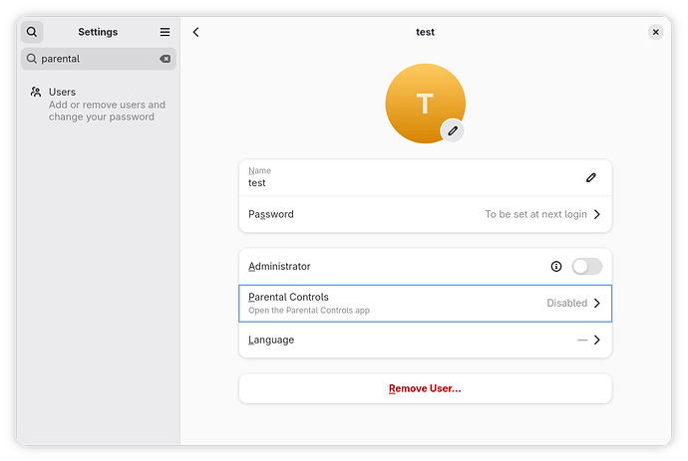Image resolution: width=688 pixels, height=461 pixels.
Task: Select Users search result
Action: (99, 105)
